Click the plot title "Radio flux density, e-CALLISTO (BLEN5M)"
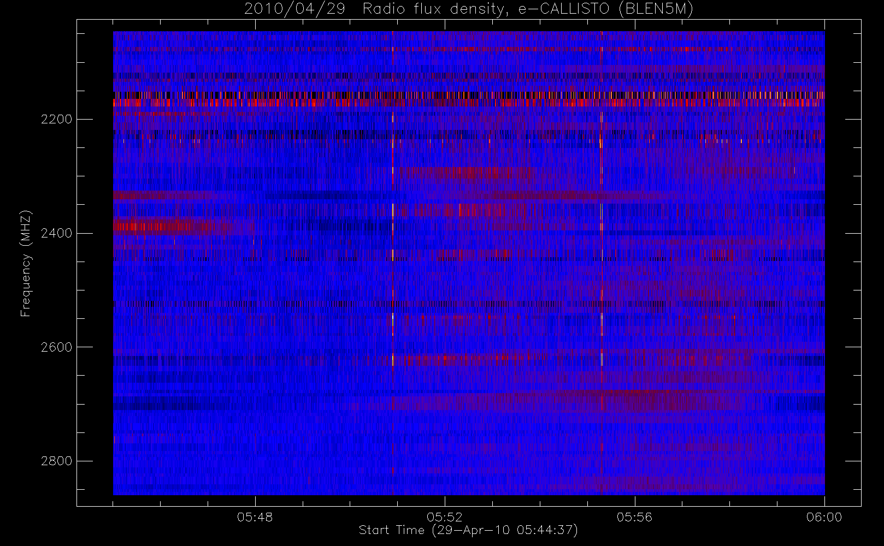884x546 pixels. [528, 9]
